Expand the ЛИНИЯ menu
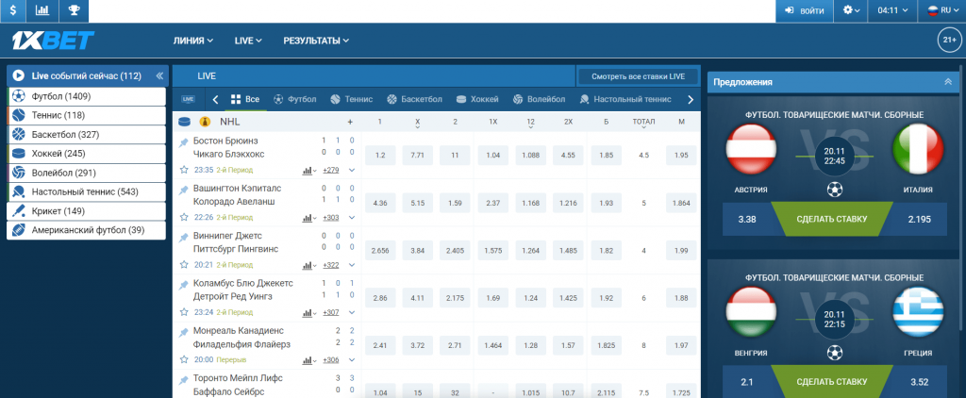Image resolution: width=966 pixels, height=398 pixels. pos(193,41)
